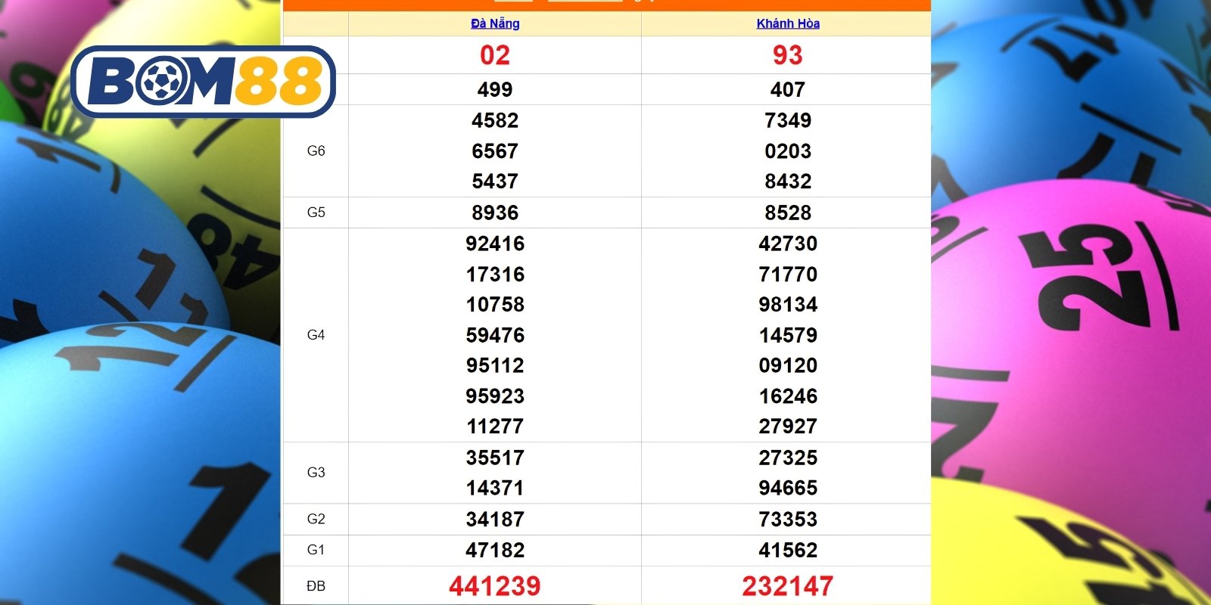Screen dimensions: 1211x605
Task: Click G3 number 94665
Action: [788, 488]
